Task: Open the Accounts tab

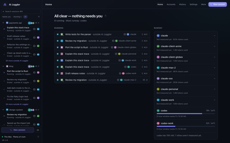Action: pyautogui.click(x=171, y=4)
